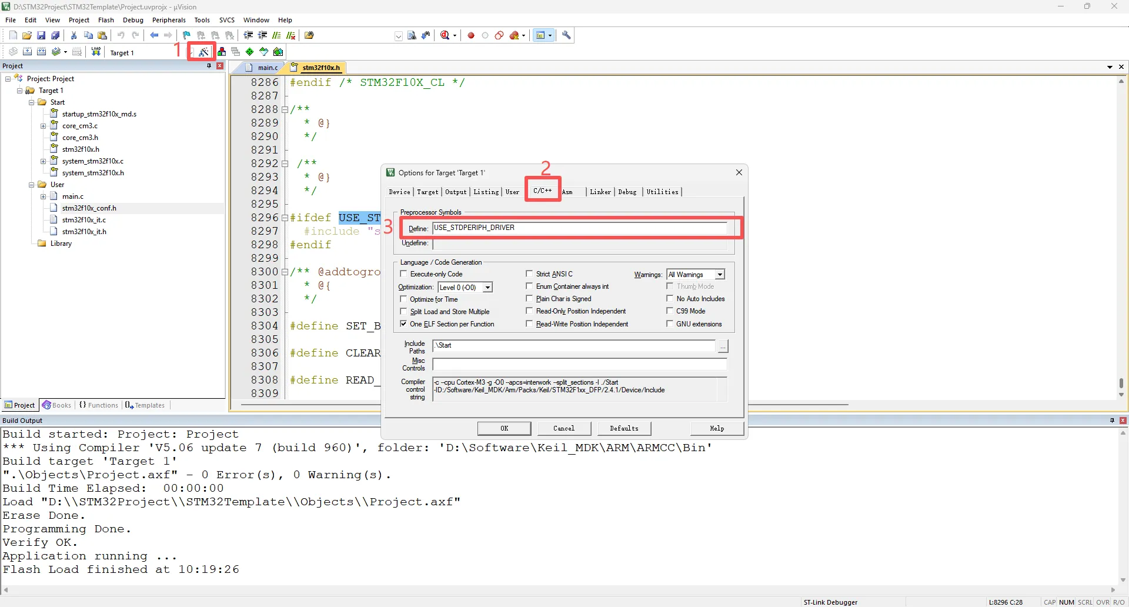Click the Defaults button

pos(624,428)
